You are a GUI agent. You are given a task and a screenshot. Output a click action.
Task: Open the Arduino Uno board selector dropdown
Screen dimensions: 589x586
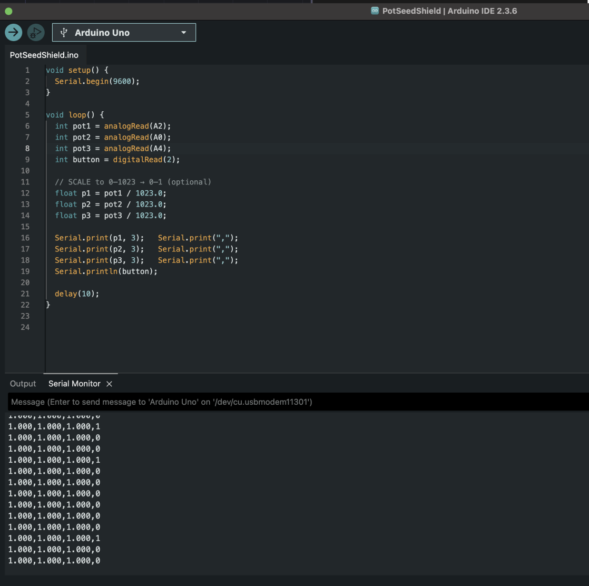click(x=124, y=32)
